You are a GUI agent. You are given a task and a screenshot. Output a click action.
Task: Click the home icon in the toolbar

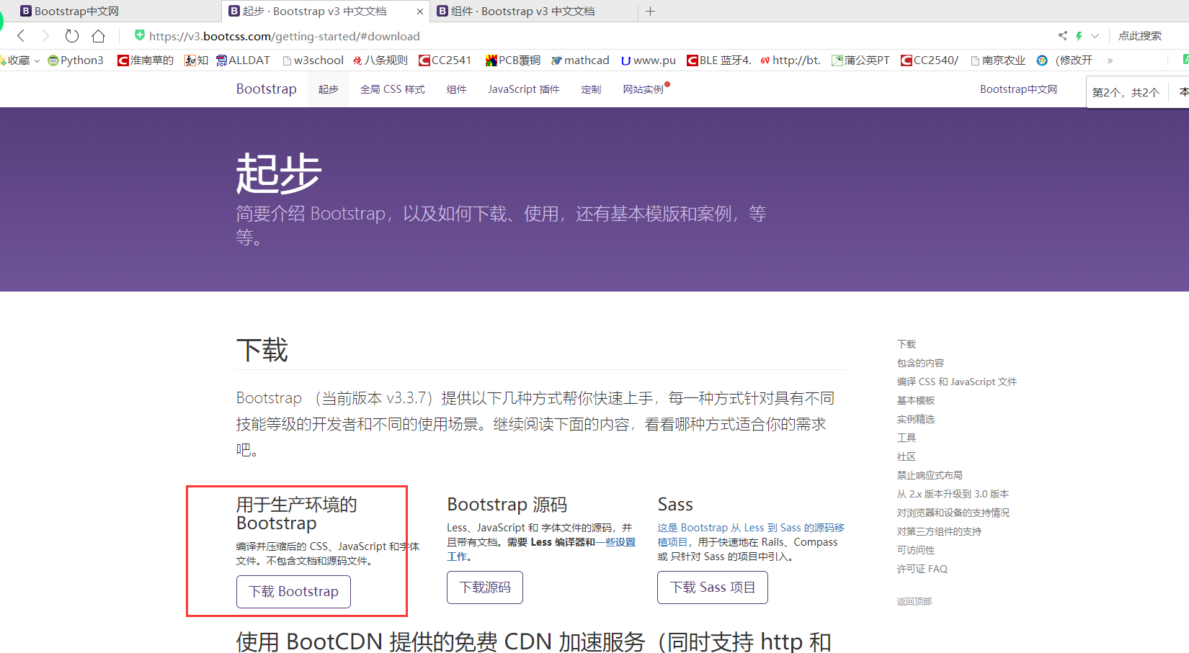pyautogui.click(x=97, y=35)
